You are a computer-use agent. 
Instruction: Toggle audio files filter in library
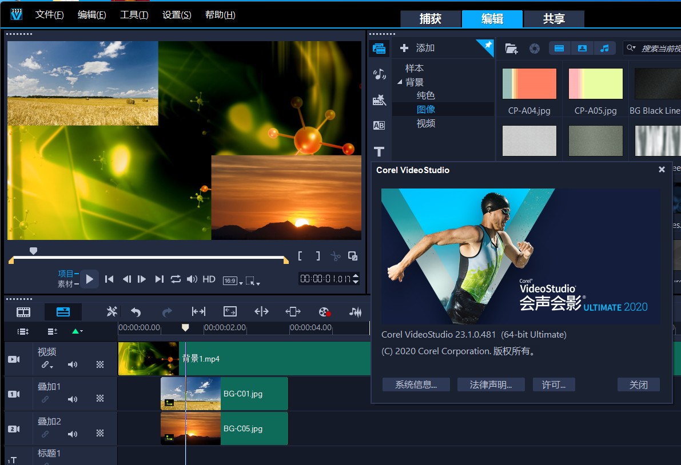coord(604,48)
